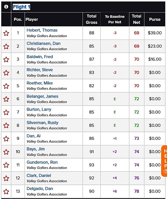
Task: Star the Silverman, Rusty row
Action: point(6,125)
